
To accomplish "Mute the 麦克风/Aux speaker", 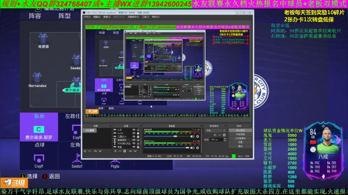I will (x=192, y=148).
